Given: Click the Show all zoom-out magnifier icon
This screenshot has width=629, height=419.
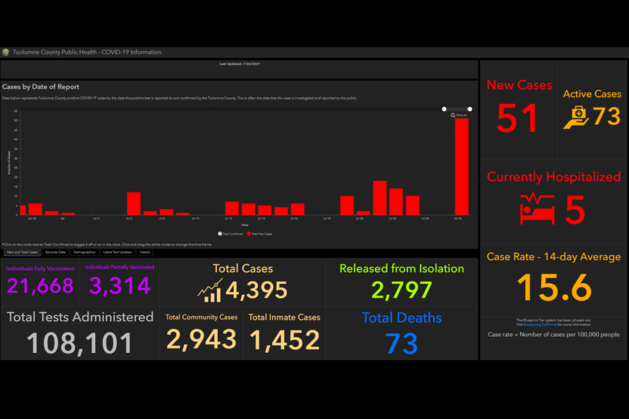Looking at the screenshot, I should point(453,115).
